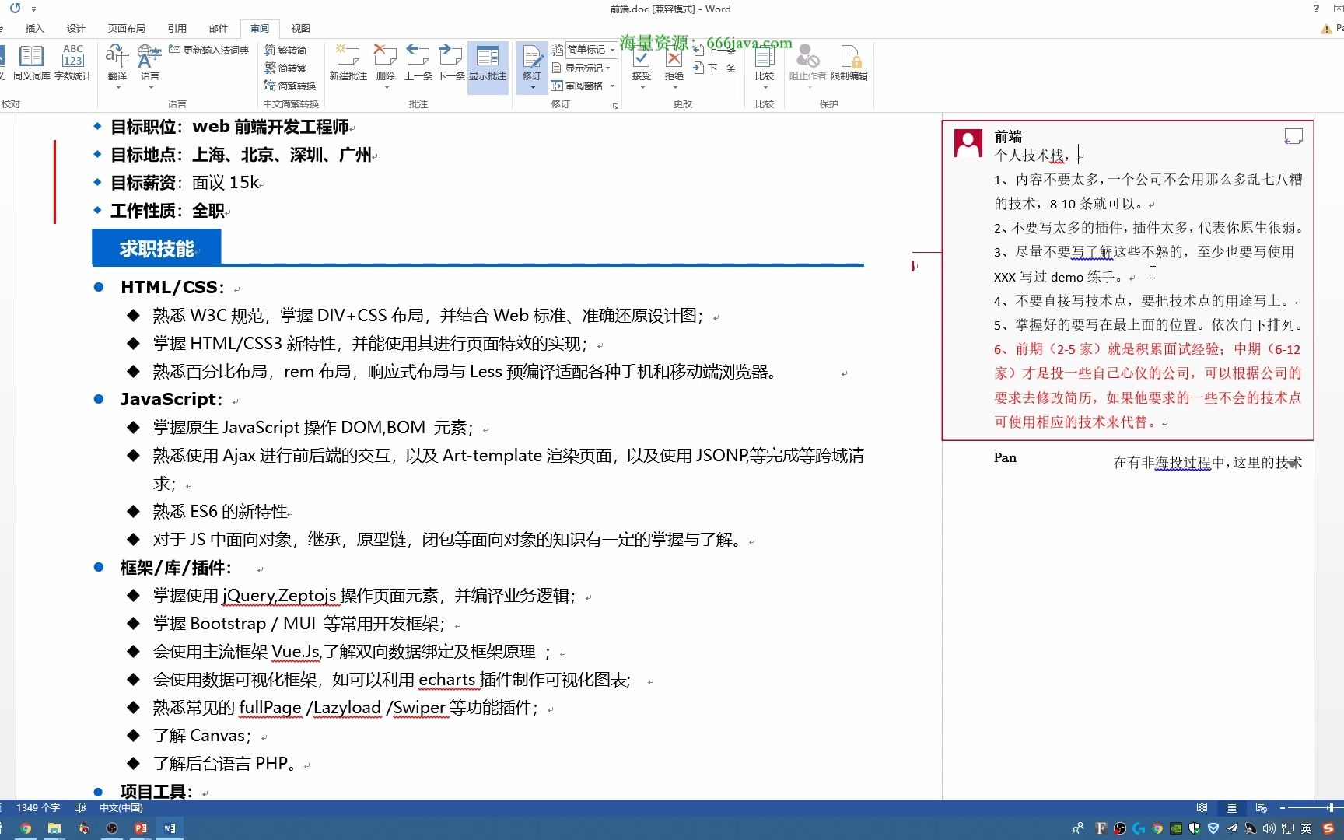Click the comment marker in document margin
The height and width of the screenshot is (840, 1344).
click(915, 266)
